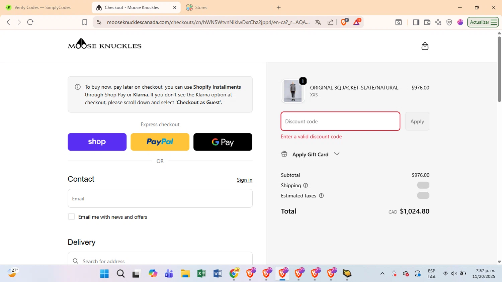The width and height of the screenshot is (502, 282).
Task: Bookmark this page
Action: [85, 22]
